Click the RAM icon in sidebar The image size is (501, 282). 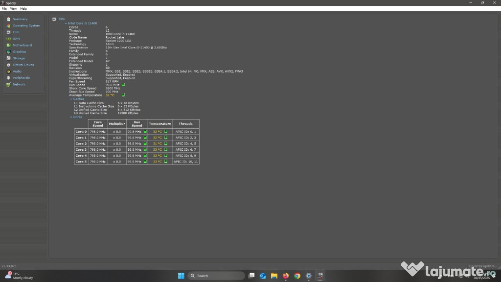(9, 39)
